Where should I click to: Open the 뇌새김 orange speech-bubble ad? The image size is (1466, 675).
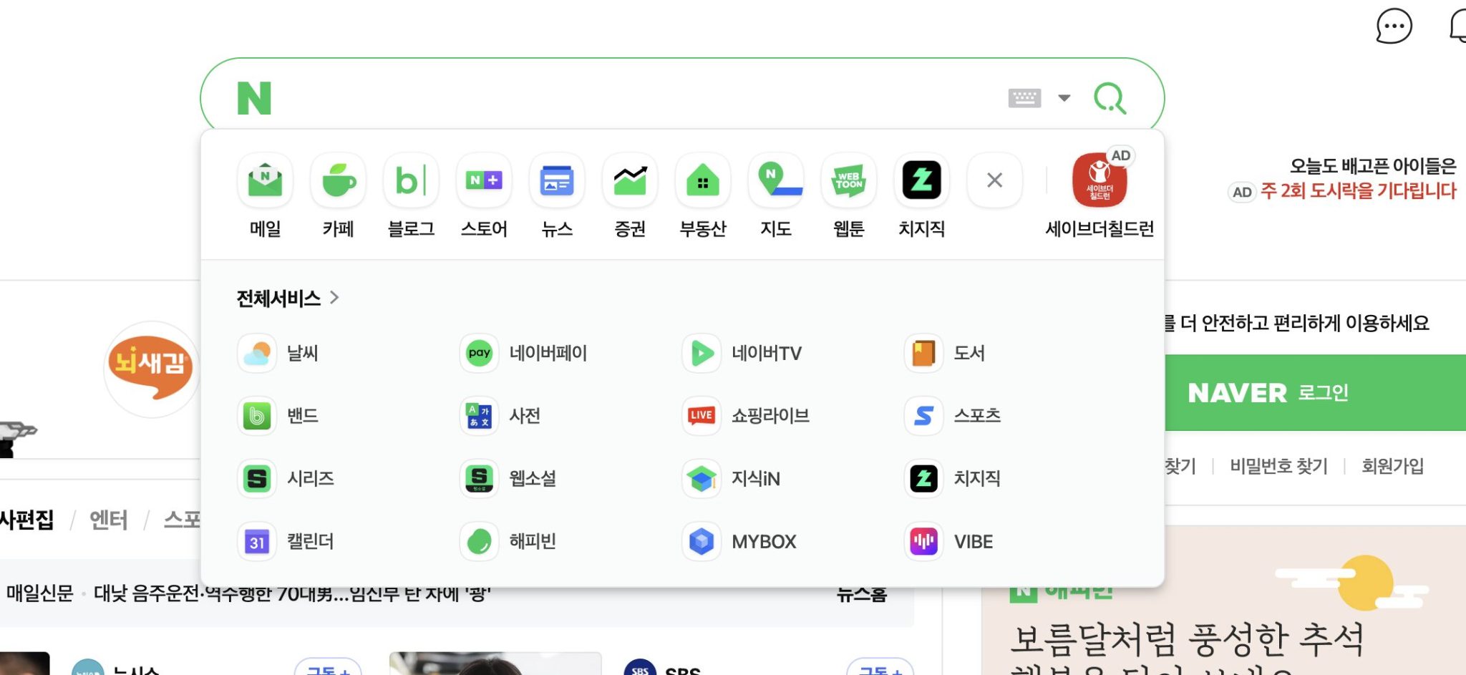(x=150, y=368)
